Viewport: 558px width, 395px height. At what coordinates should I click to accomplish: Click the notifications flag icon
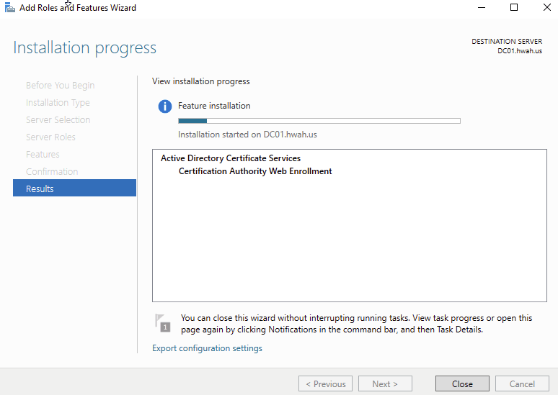tap(164, 322)
